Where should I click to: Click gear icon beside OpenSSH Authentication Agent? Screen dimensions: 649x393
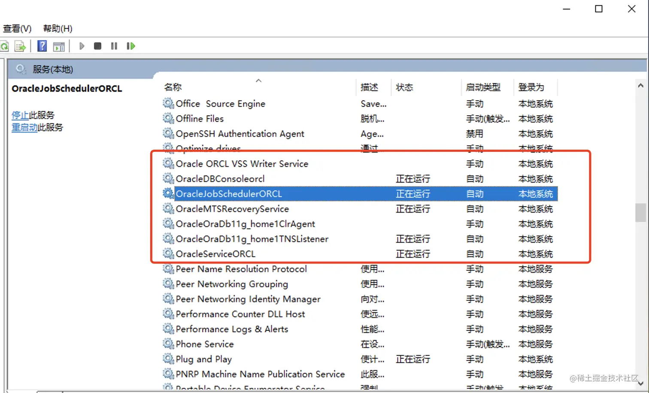coord(168,133)
